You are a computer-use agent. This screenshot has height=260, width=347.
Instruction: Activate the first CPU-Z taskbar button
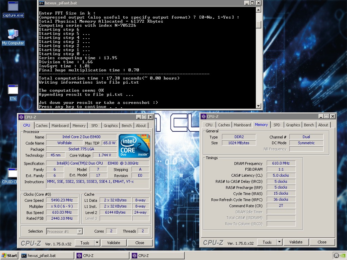coord(102,256)
